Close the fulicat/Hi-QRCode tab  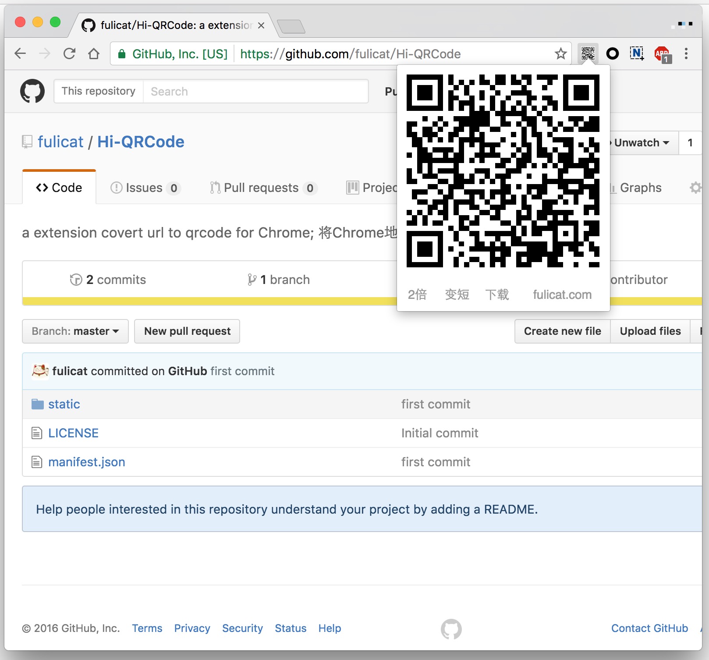click(261, 25)
